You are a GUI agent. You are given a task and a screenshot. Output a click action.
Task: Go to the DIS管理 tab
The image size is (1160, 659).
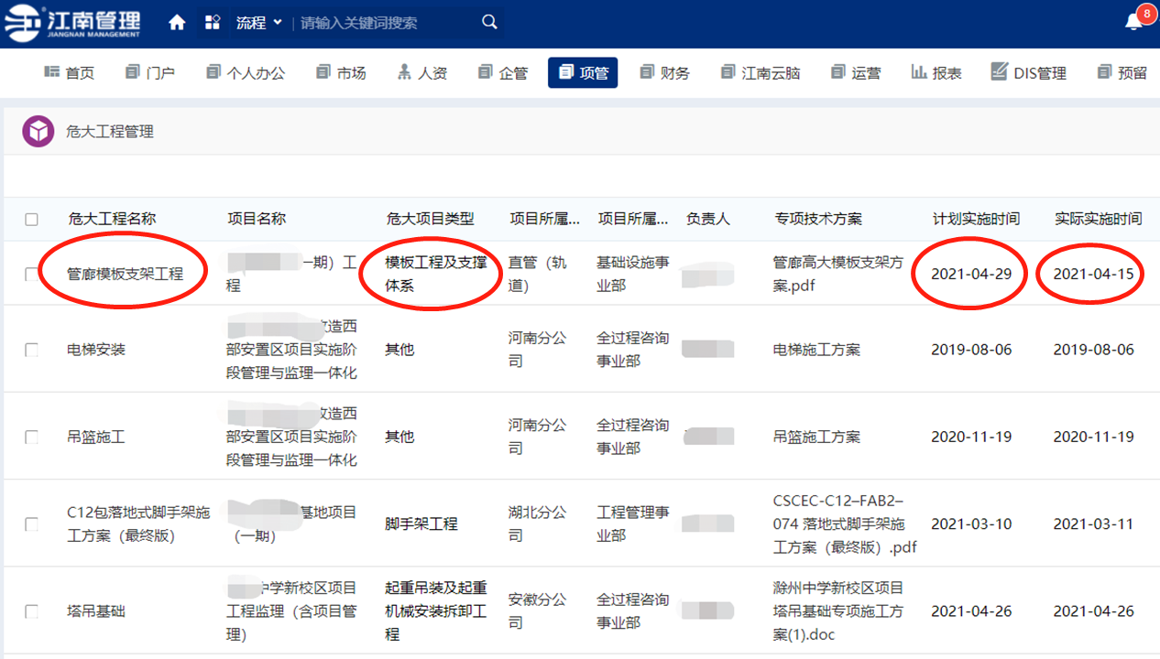coord(1028,73)
